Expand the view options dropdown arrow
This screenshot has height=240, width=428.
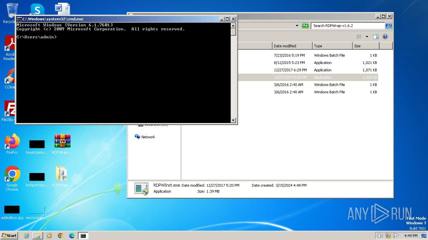click(x=367, y=37)
